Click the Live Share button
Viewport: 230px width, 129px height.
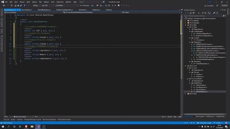pyautogui.click(x=209, y=6)
